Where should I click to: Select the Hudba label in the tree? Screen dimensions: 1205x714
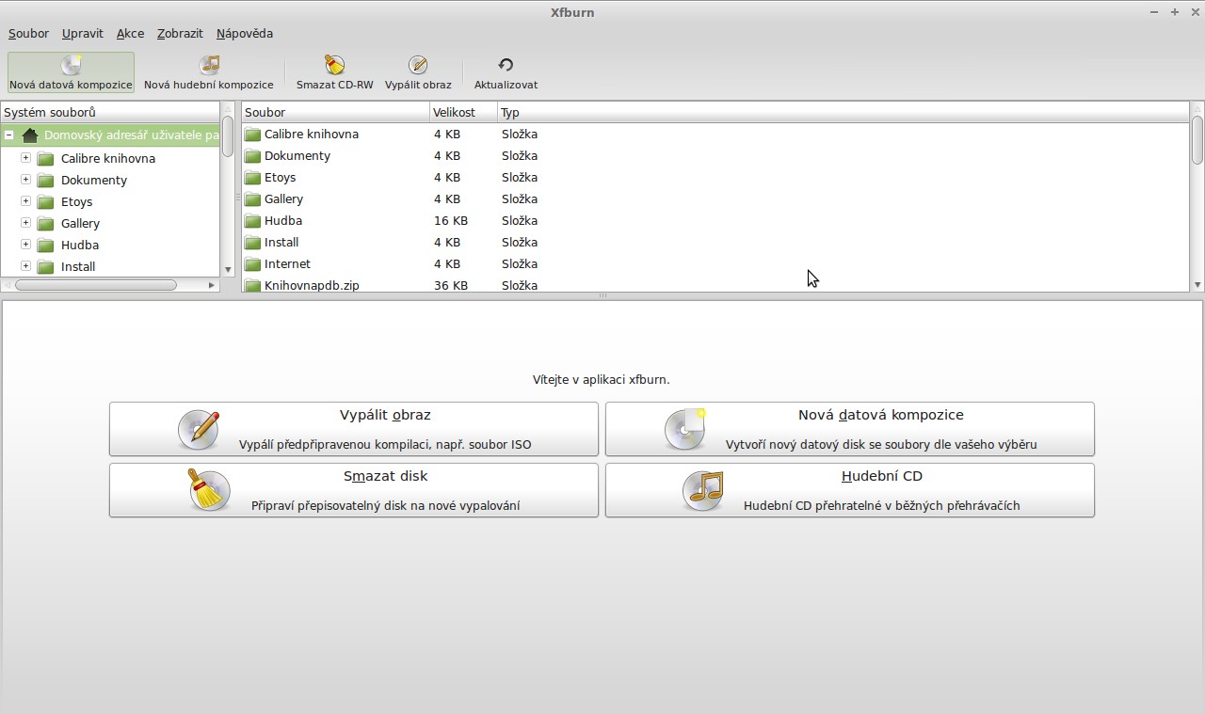pos(80,245)
